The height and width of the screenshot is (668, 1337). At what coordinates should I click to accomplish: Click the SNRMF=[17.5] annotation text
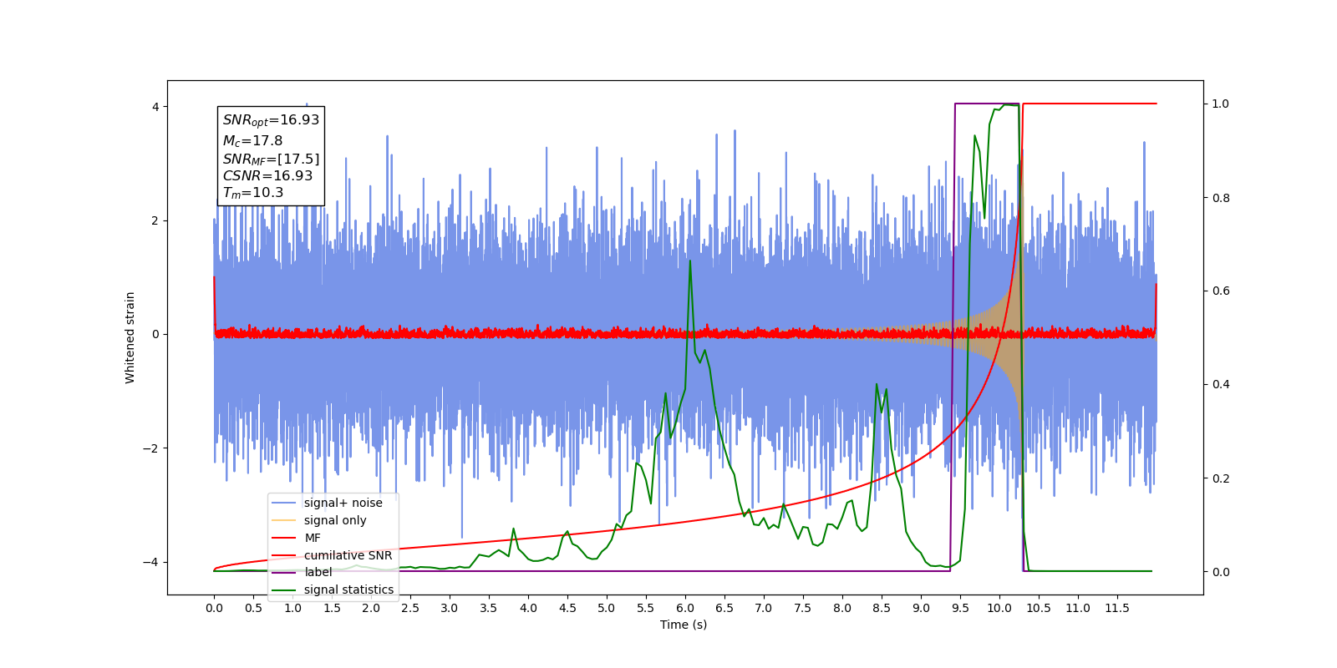tap(271, 159)
